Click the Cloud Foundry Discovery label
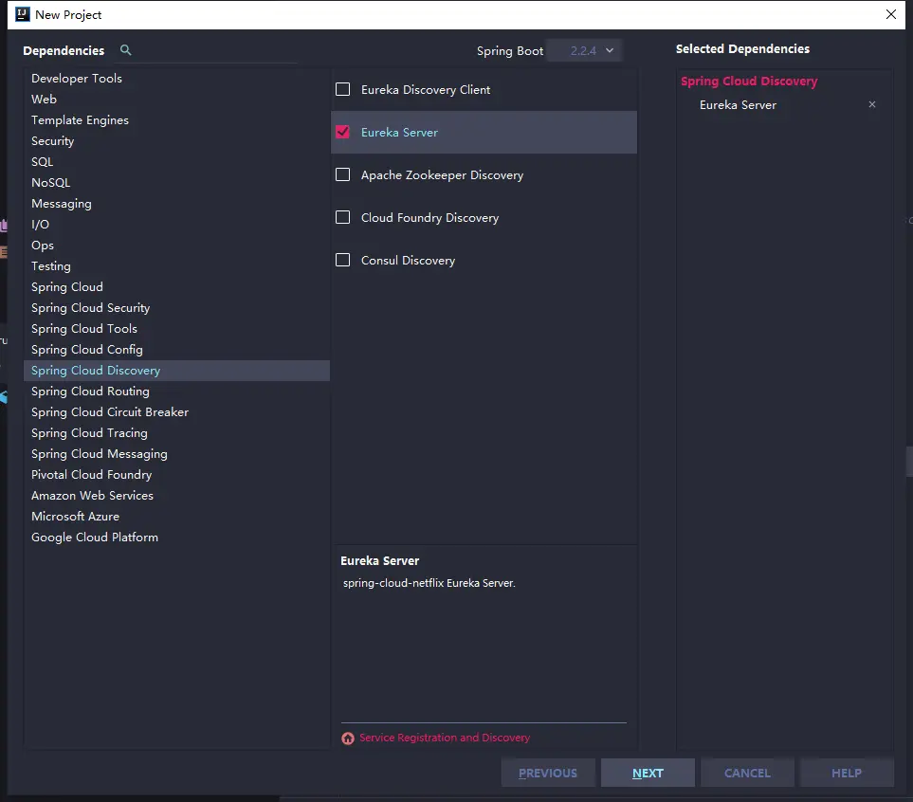Image resolution: width=913 pixels, height=802 pixels. point(429,218)
